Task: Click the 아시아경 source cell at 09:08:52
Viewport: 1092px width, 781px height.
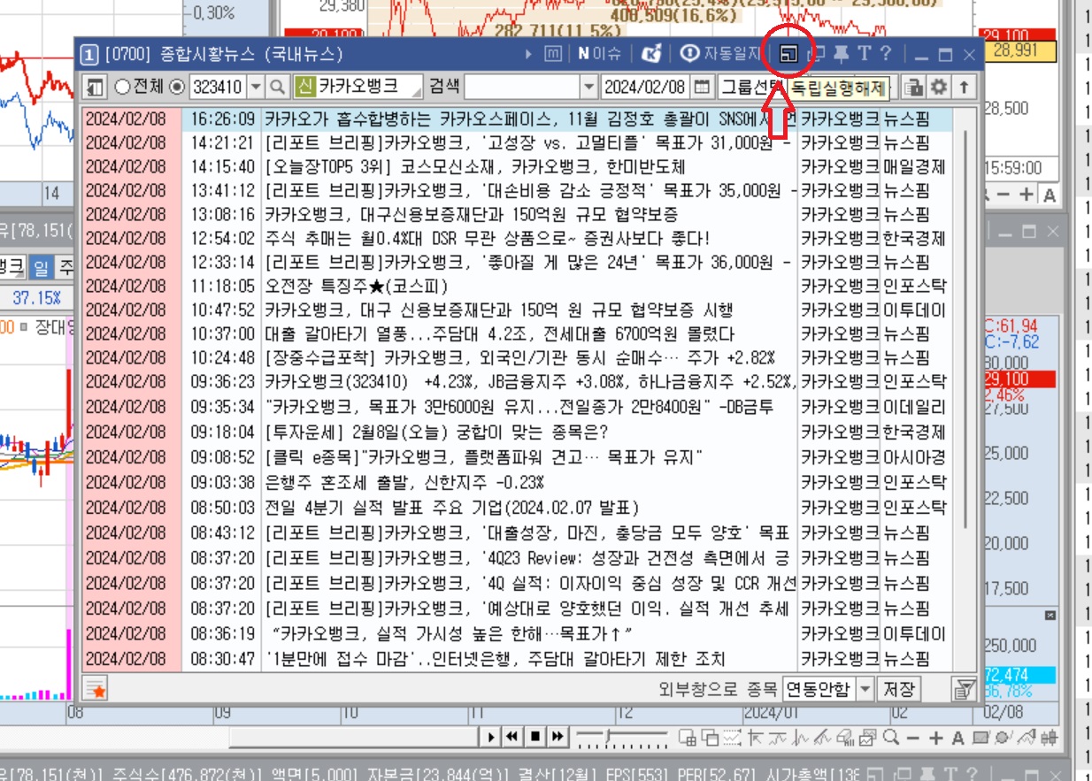Action: pyautogui.click(x=914, y=457)
